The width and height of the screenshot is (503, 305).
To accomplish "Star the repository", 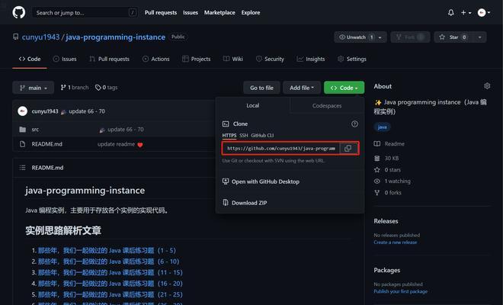I will pyautogui.click(x=453, y=37).
